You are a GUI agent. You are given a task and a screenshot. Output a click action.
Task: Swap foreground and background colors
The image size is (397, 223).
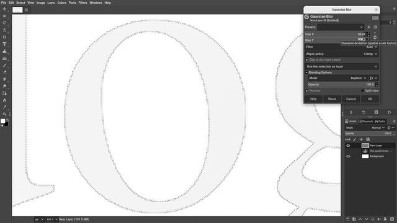click(7, 120)
